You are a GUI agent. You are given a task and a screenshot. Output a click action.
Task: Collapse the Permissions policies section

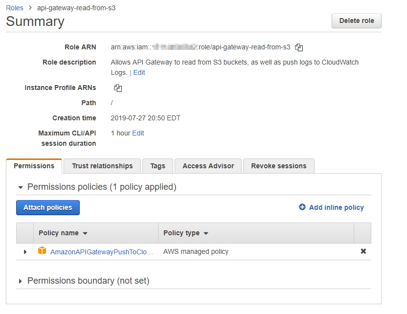coord(20,187)
